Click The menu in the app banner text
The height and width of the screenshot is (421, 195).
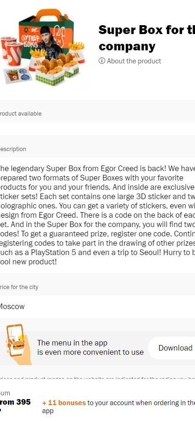[x=90, y=347]
